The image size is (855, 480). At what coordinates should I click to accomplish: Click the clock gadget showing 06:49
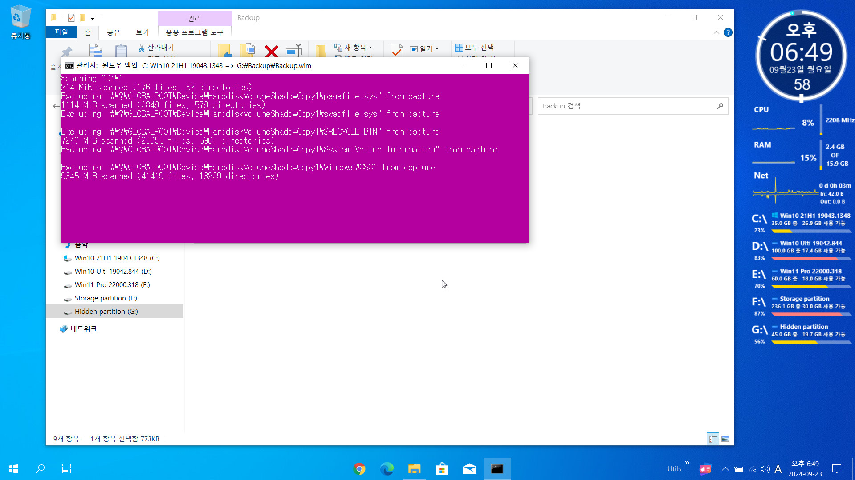pos(801,52)
